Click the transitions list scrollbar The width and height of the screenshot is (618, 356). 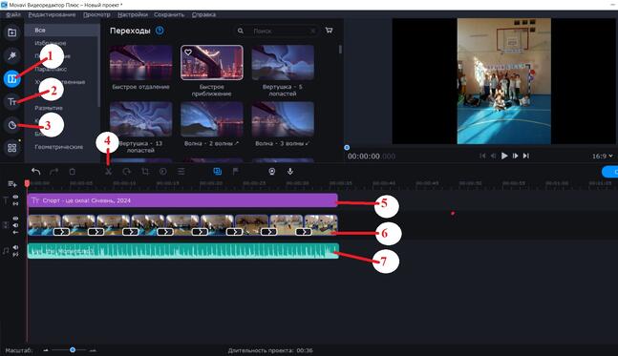click(x=340, y=50)
